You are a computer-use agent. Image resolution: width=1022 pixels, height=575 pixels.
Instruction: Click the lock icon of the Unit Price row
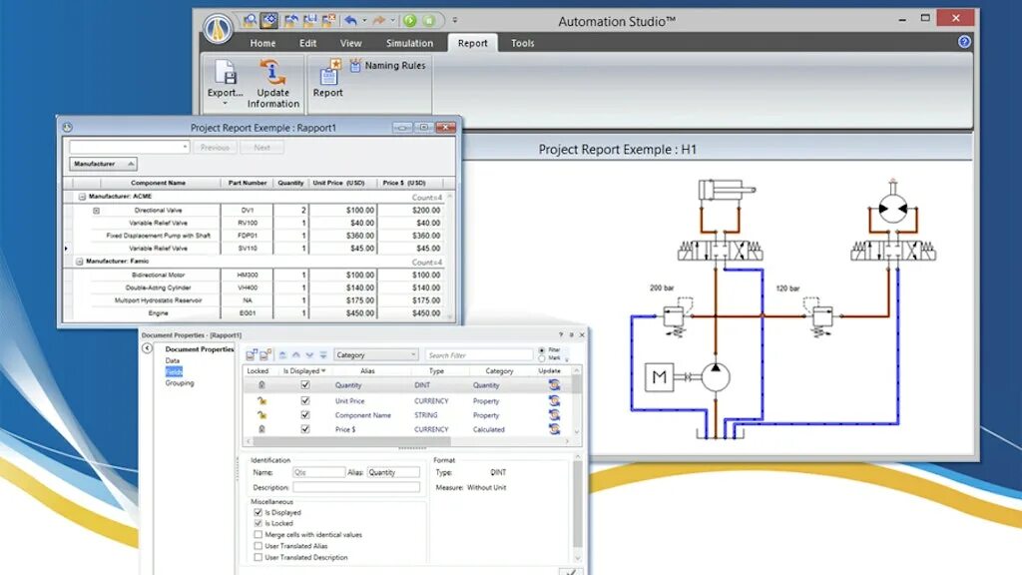tap(261, 401)
